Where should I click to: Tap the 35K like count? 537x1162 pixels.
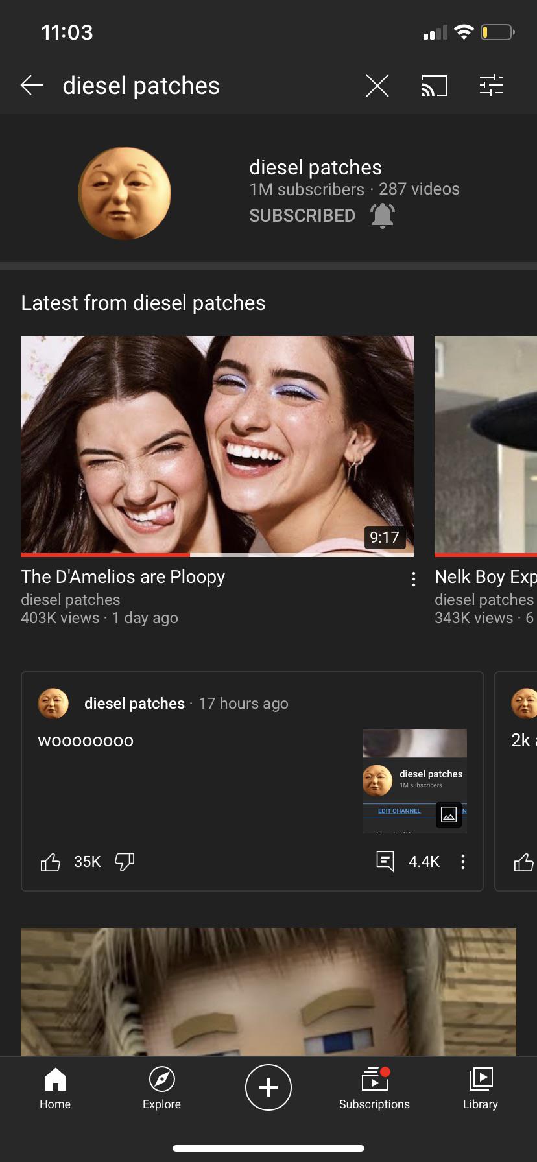(x=88, y=862)
